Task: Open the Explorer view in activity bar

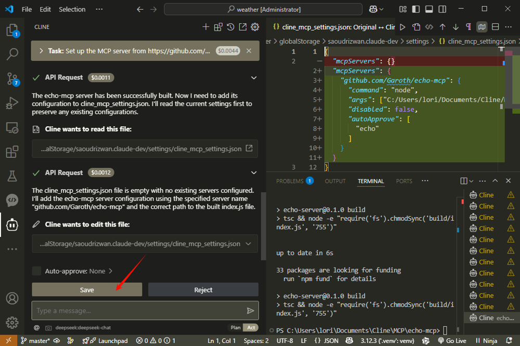Action: tap(12, 30)
